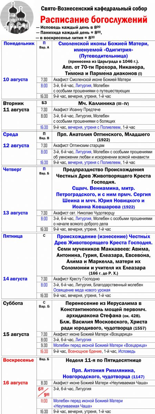
Task: Click the cathedral logo image
Action: (x=18, y=20)
